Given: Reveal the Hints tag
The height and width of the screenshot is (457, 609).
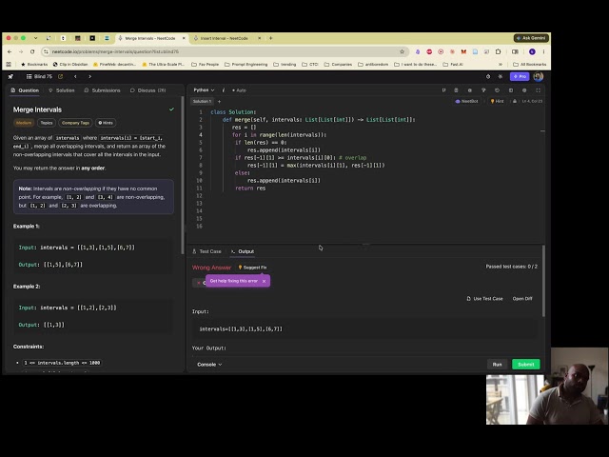Looking at the screenshot, I should [x=106, y=123].
